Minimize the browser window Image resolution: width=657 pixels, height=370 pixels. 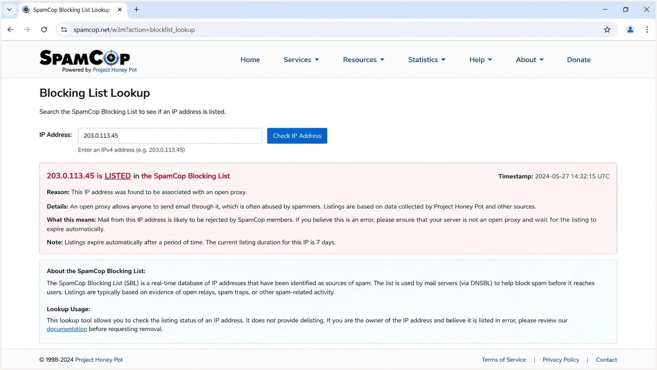click(605, 9)
